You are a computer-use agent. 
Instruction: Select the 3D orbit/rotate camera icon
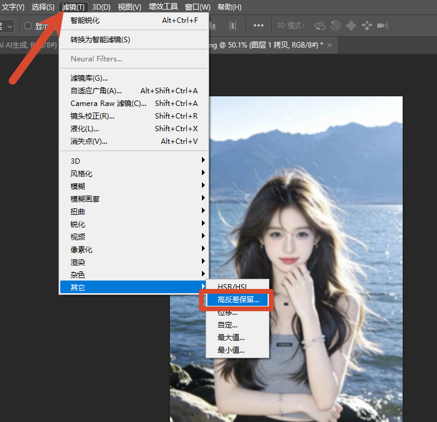click(319, 26)
